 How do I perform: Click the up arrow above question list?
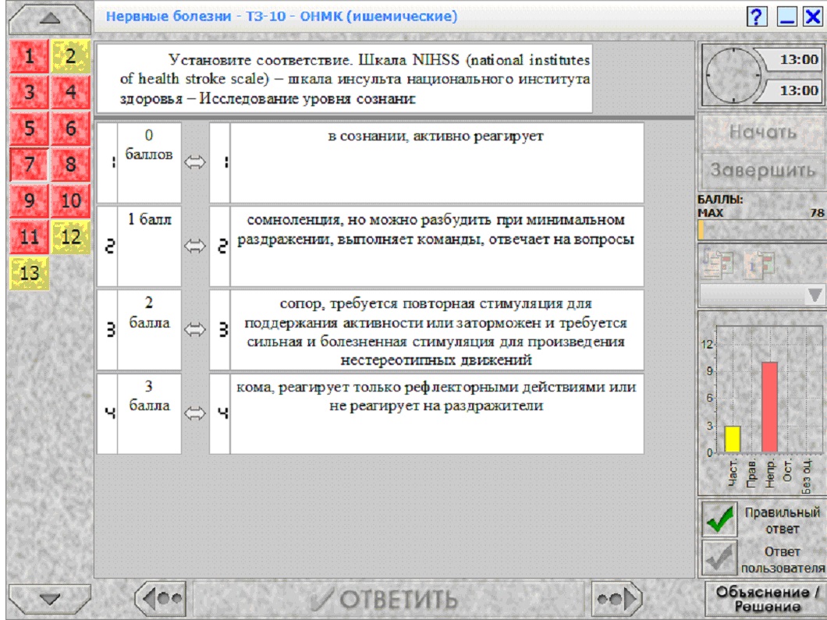coord(50,19)
